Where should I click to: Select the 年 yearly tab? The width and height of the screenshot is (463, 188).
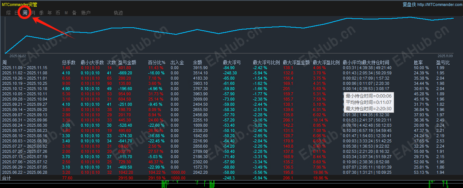(x=50, y=13)
